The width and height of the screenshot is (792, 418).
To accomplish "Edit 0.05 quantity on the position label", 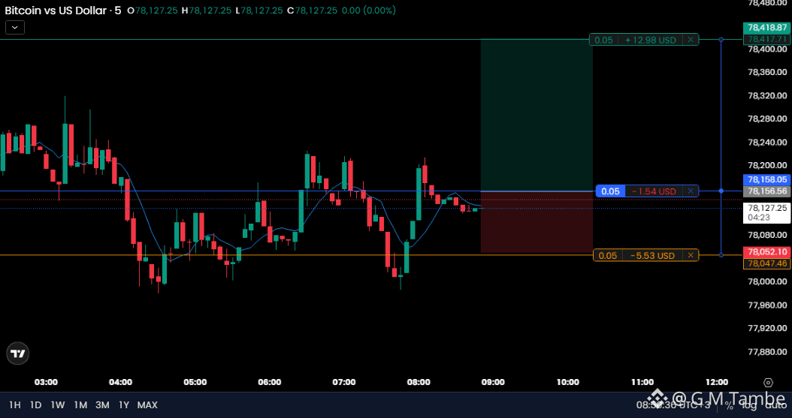I will coord(611,191).
